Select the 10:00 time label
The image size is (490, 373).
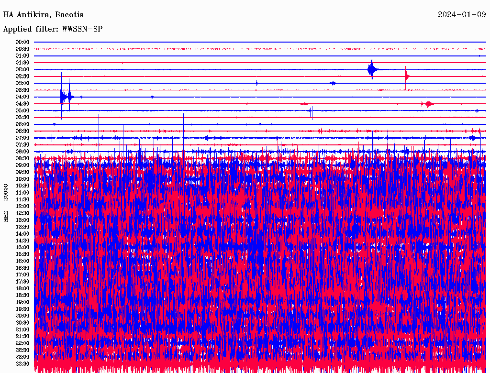[22, 179]
